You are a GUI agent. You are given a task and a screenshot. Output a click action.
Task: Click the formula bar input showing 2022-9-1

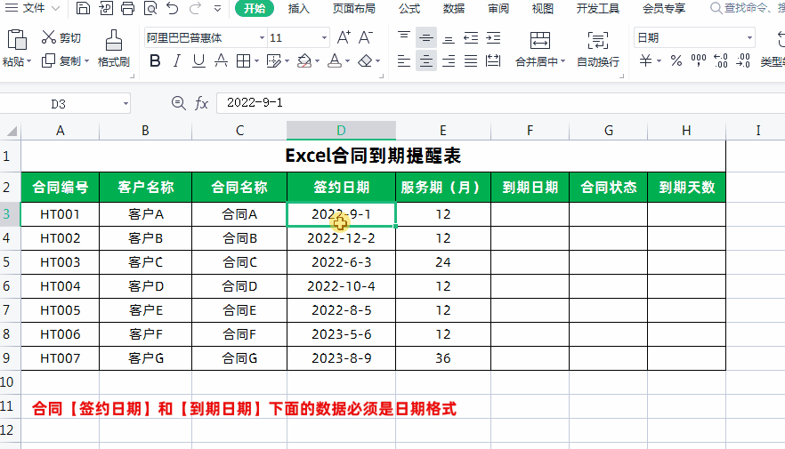click(500, 103)
